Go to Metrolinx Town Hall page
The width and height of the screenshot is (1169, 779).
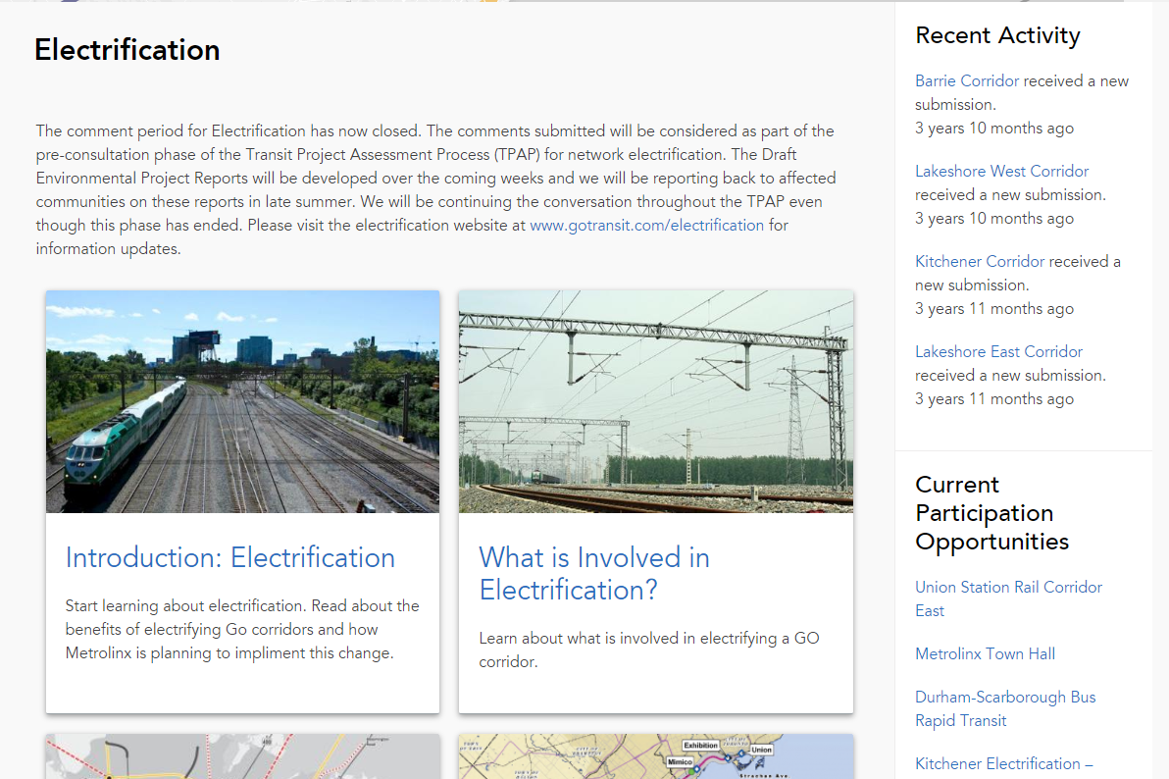click(985, 653)
